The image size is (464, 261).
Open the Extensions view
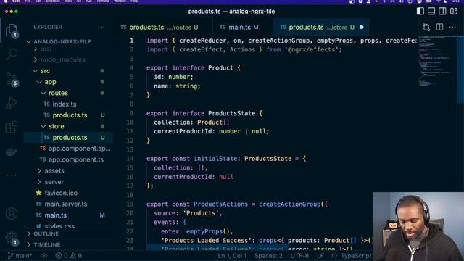[12, 128]
